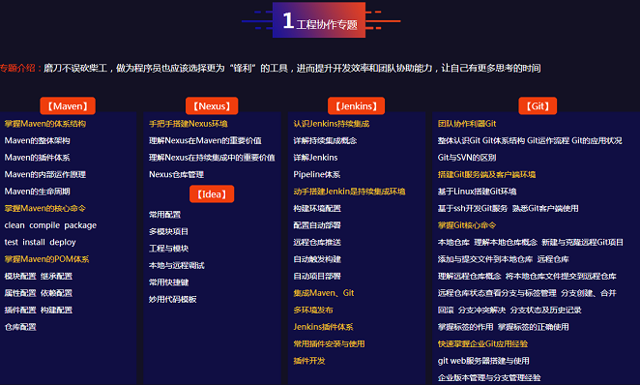This screenshot has height=385, width=640.
Task: Click '模块配置 继承配置' line
Action: coord(39,277)
